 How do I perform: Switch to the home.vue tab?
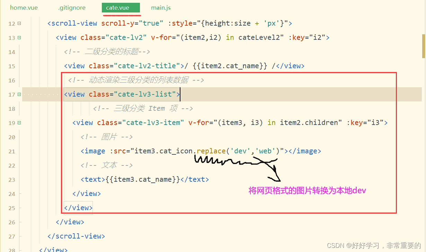pyautogui.click(x=24, y=8)
